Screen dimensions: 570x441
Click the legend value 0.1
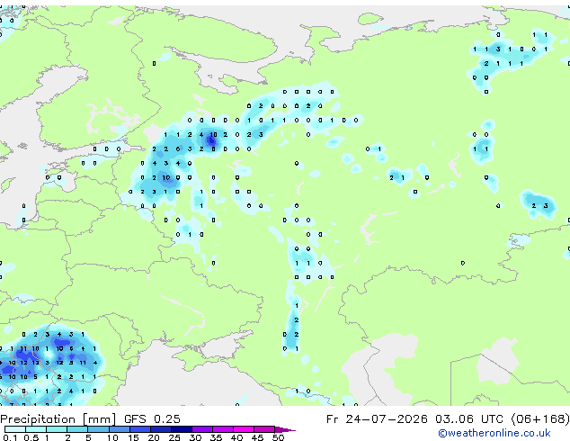[10, 437]
